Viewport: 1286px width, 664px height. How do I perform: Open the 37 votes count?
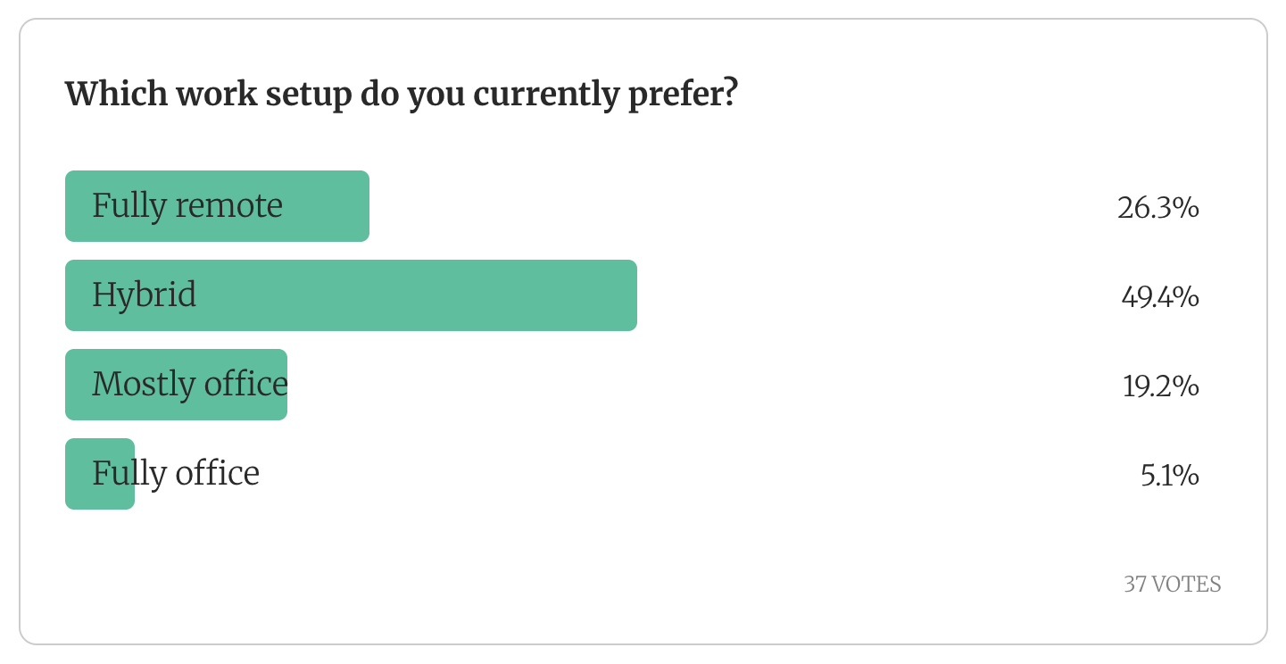[1172, 585]
